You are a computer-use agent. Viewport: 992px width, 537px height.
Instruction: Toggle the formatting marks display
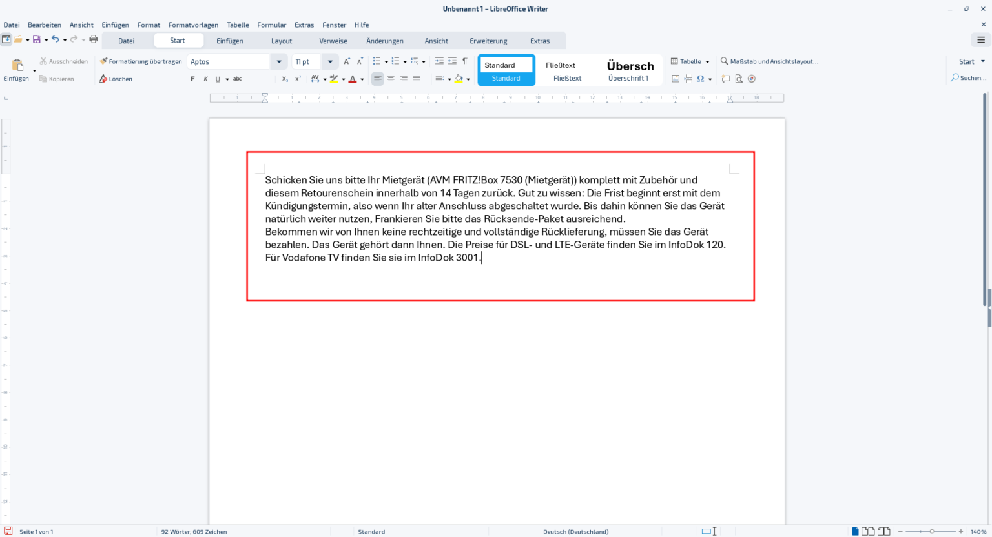pyautogui.click(x=465, y=61)
